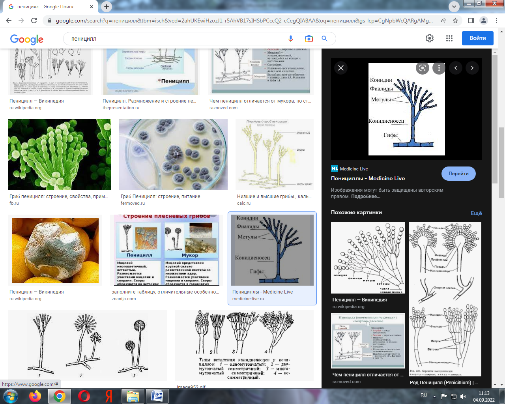Open the yellow 'Плесневый гриб пеницилл' drawing on white
505x404 pixels.
click(275, 155)
